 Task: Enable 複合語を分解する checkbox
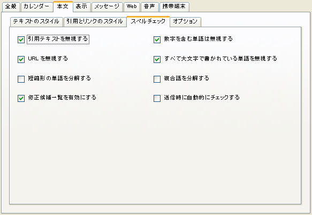point(157,79)
